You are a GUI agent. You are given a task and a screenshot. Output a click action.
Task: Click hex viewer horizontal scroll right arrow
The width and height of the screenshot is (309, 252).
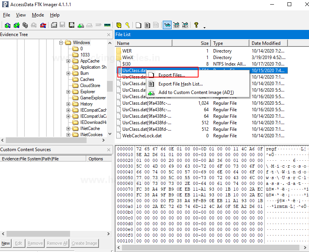305,247
